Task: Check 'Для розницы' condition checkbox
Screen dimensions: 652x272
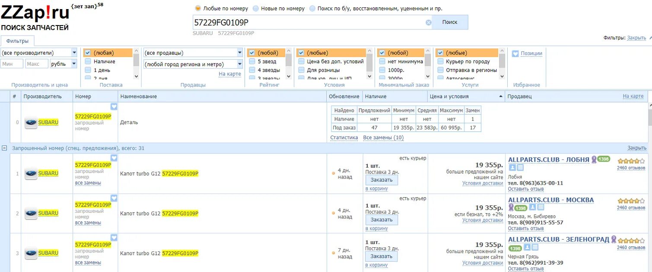Action: coord(301,70)
